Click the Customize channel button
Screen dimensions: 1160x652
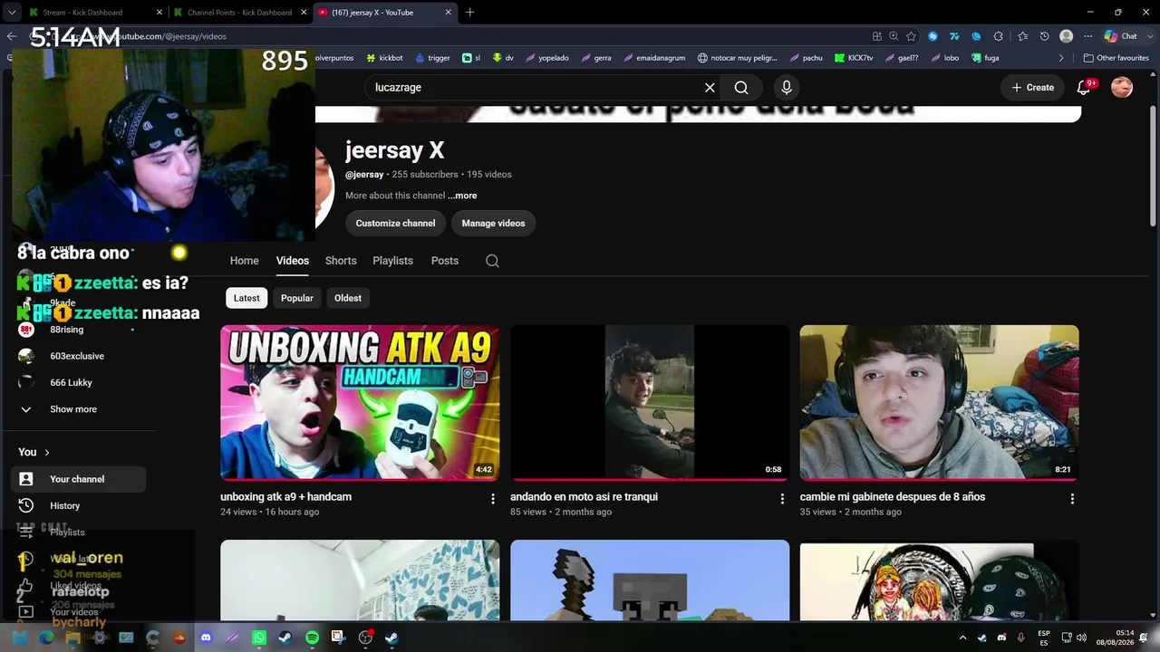[x=395, y=224]
